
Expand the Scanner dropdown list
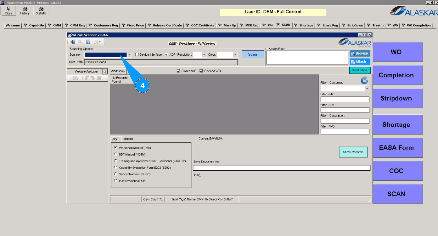pyautogui.click(x=129, y=55)
